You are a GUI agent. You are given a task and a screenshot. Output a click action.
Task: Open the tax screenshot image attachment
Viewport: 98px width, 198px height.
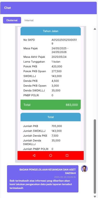51,94
